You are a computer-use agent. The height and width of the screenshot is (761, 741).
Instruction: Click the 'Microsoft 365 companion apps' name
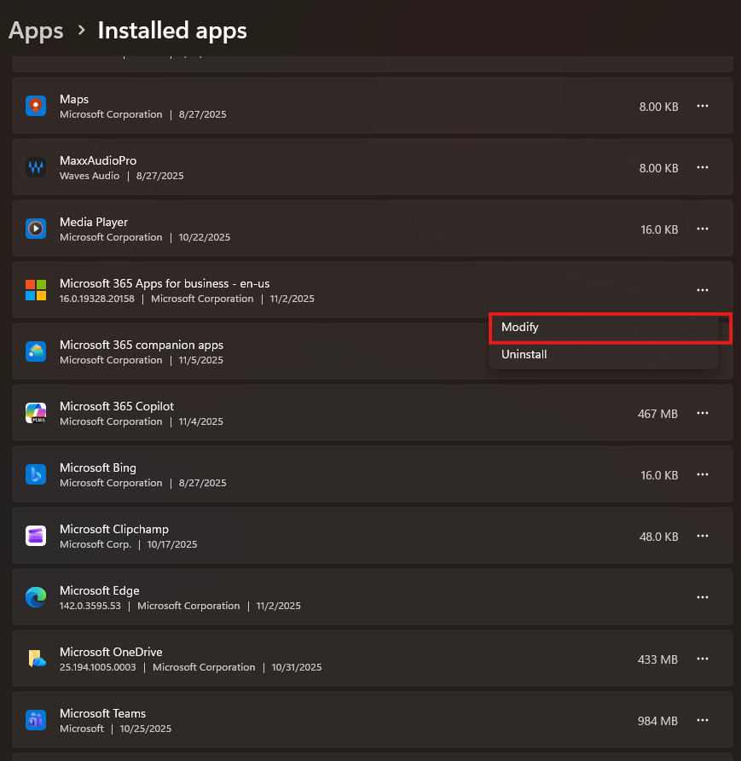141,345
